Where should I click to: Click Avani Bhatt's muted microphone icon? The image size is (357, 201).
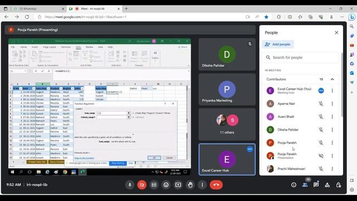[321, 117]
